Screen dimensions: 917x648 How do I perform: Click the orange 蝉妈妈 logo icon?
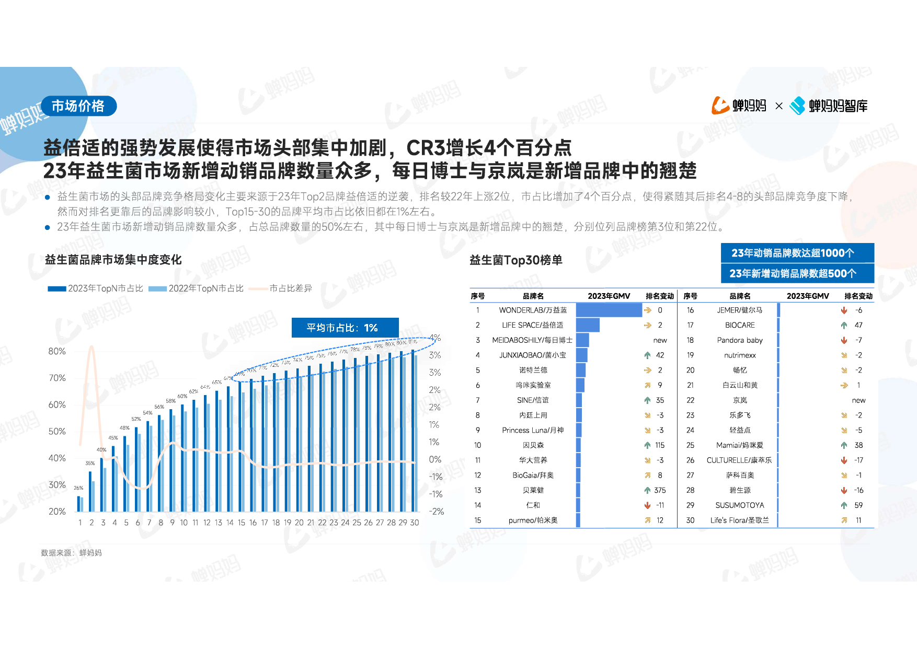(x=720, y=106)
